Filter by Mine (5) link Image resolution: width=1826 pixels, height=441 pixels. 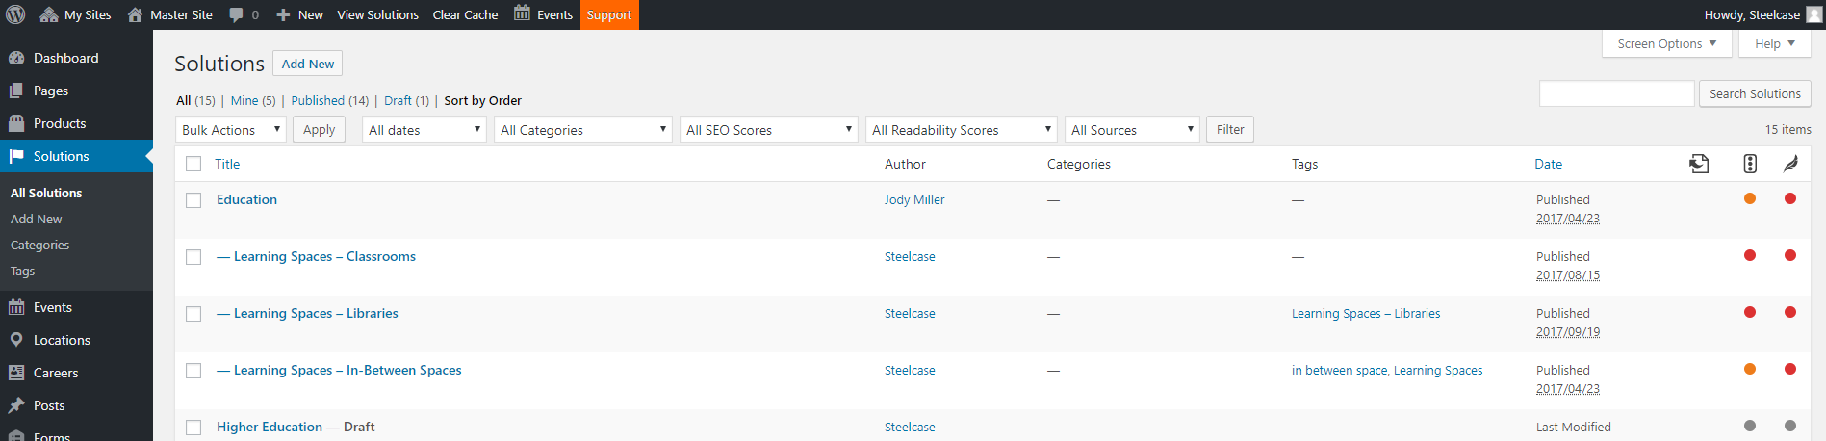point(253,100)
